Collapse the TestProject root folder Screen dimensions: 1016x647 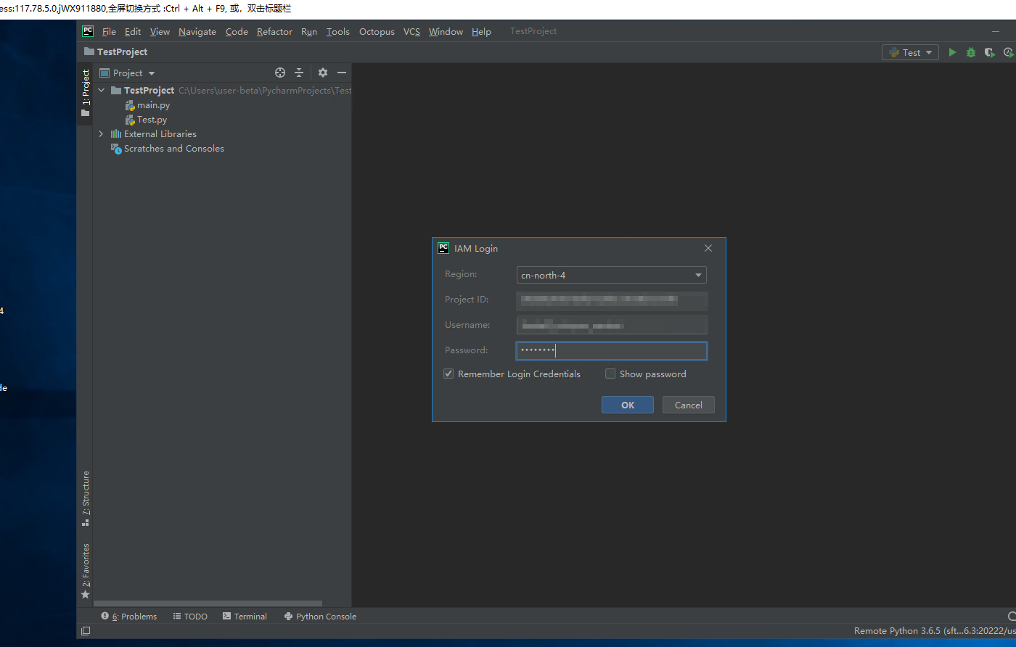tap(102, 91)
